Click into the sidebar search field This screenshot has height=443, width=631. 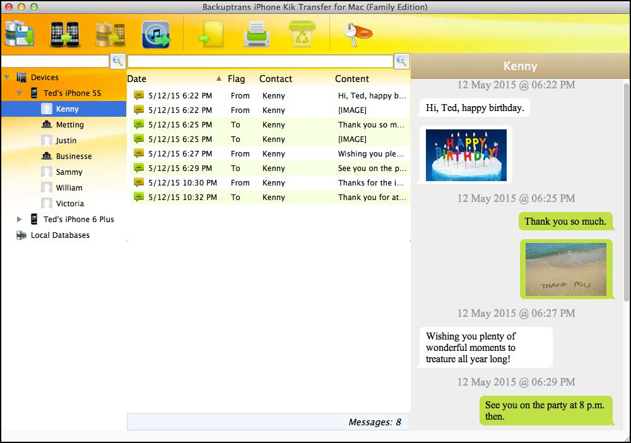coord(55,61)
